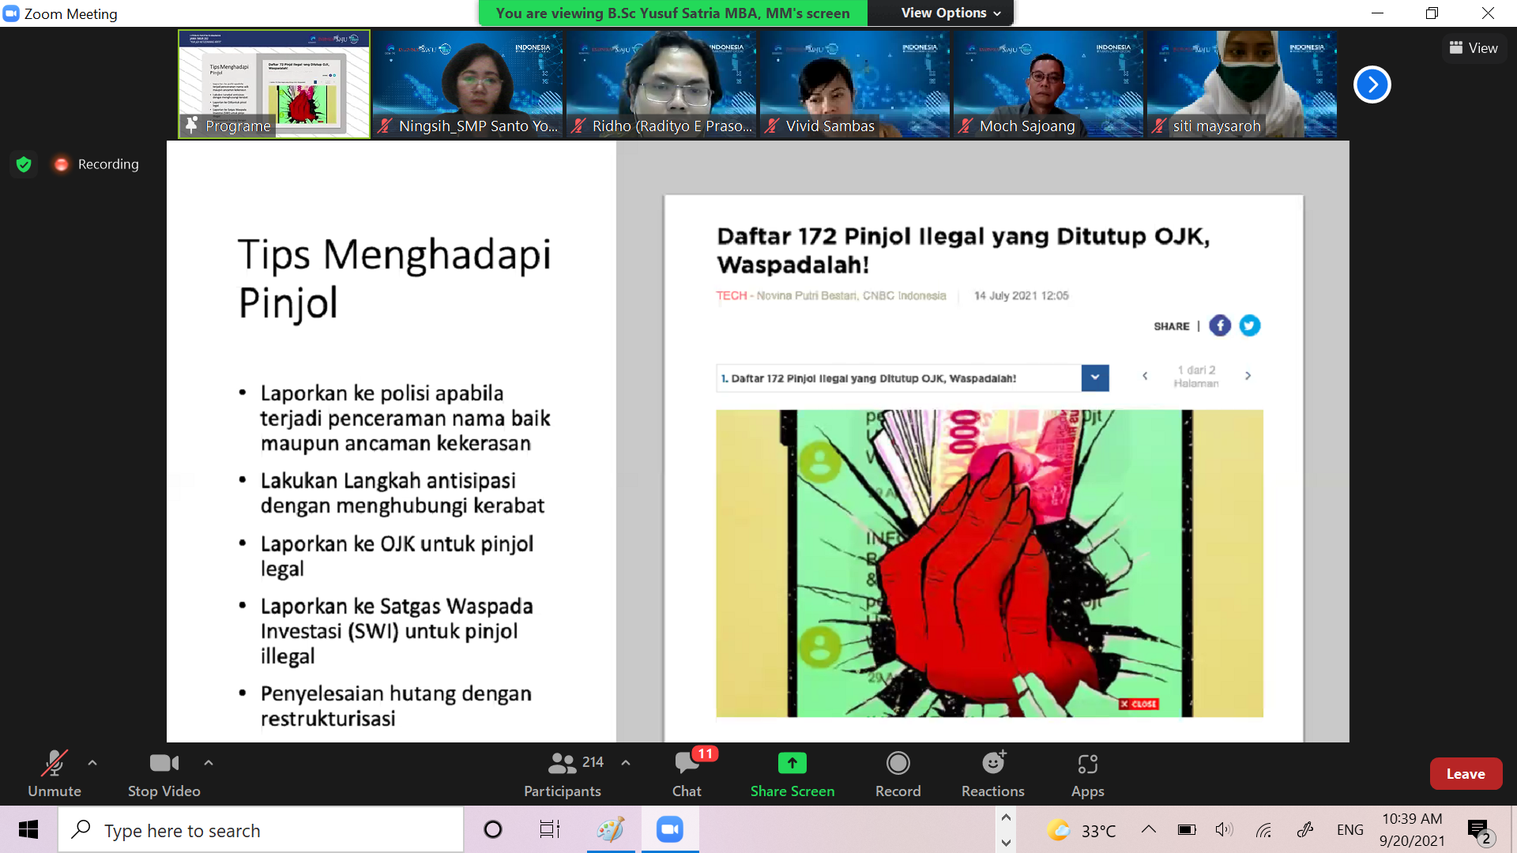Click the Facebook share icon in article
Screen dimensions: 1517x853
(1220, 325)
